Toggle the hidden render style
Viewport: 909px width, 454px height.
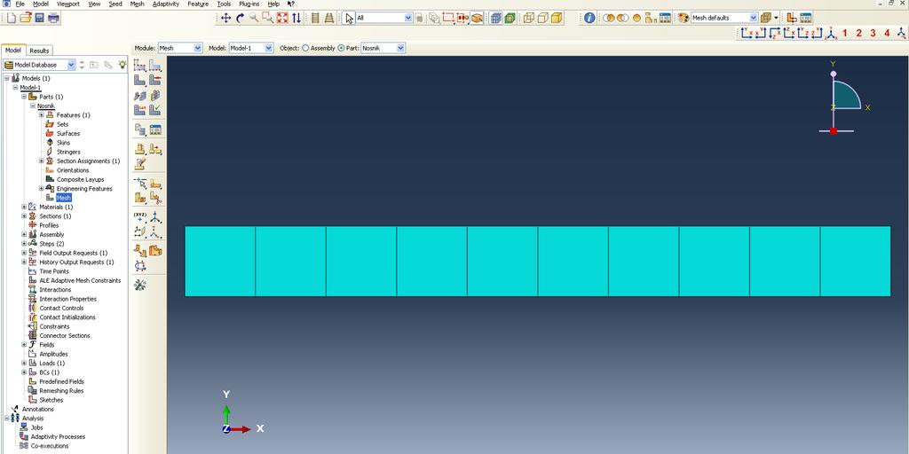pyautogui.click(x=542, y=18)
